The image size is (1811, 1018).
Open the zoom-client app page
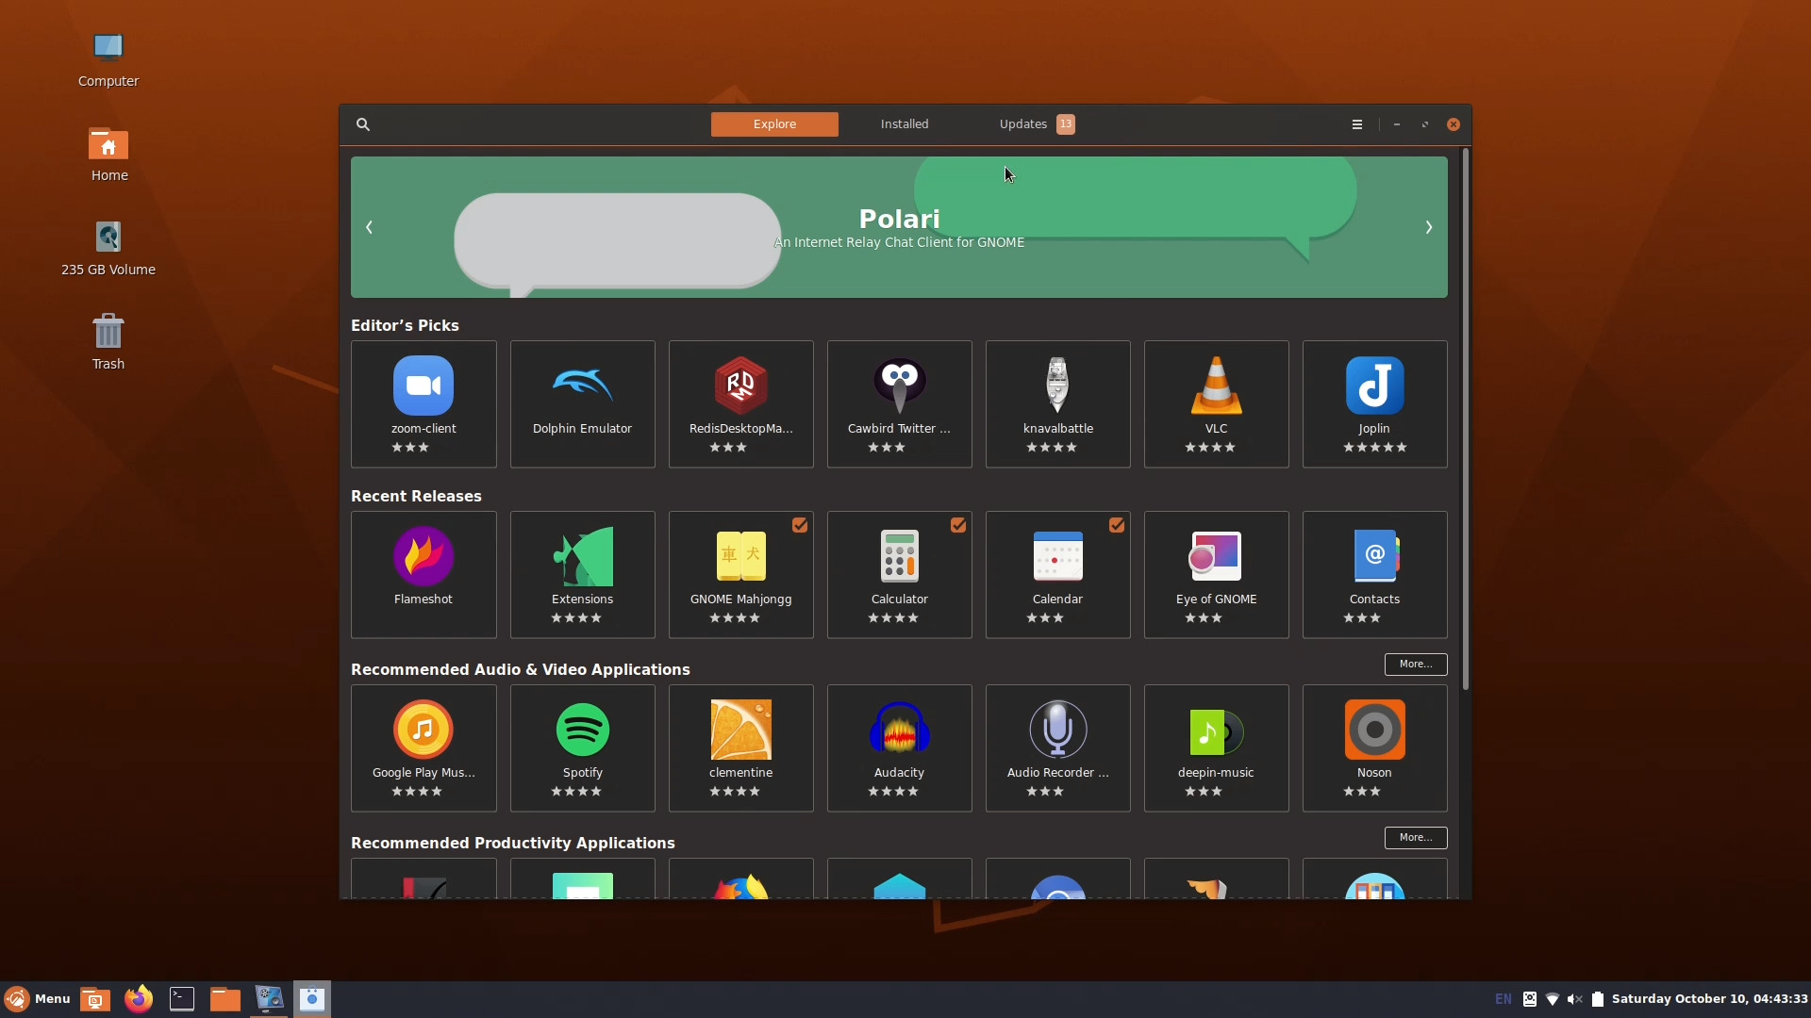pyautogui.click(x=423, y=403)
